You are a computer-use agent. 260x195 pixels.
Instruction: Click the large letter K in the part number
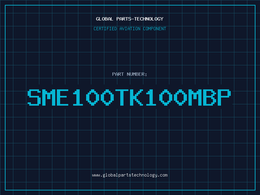[136, 97]
